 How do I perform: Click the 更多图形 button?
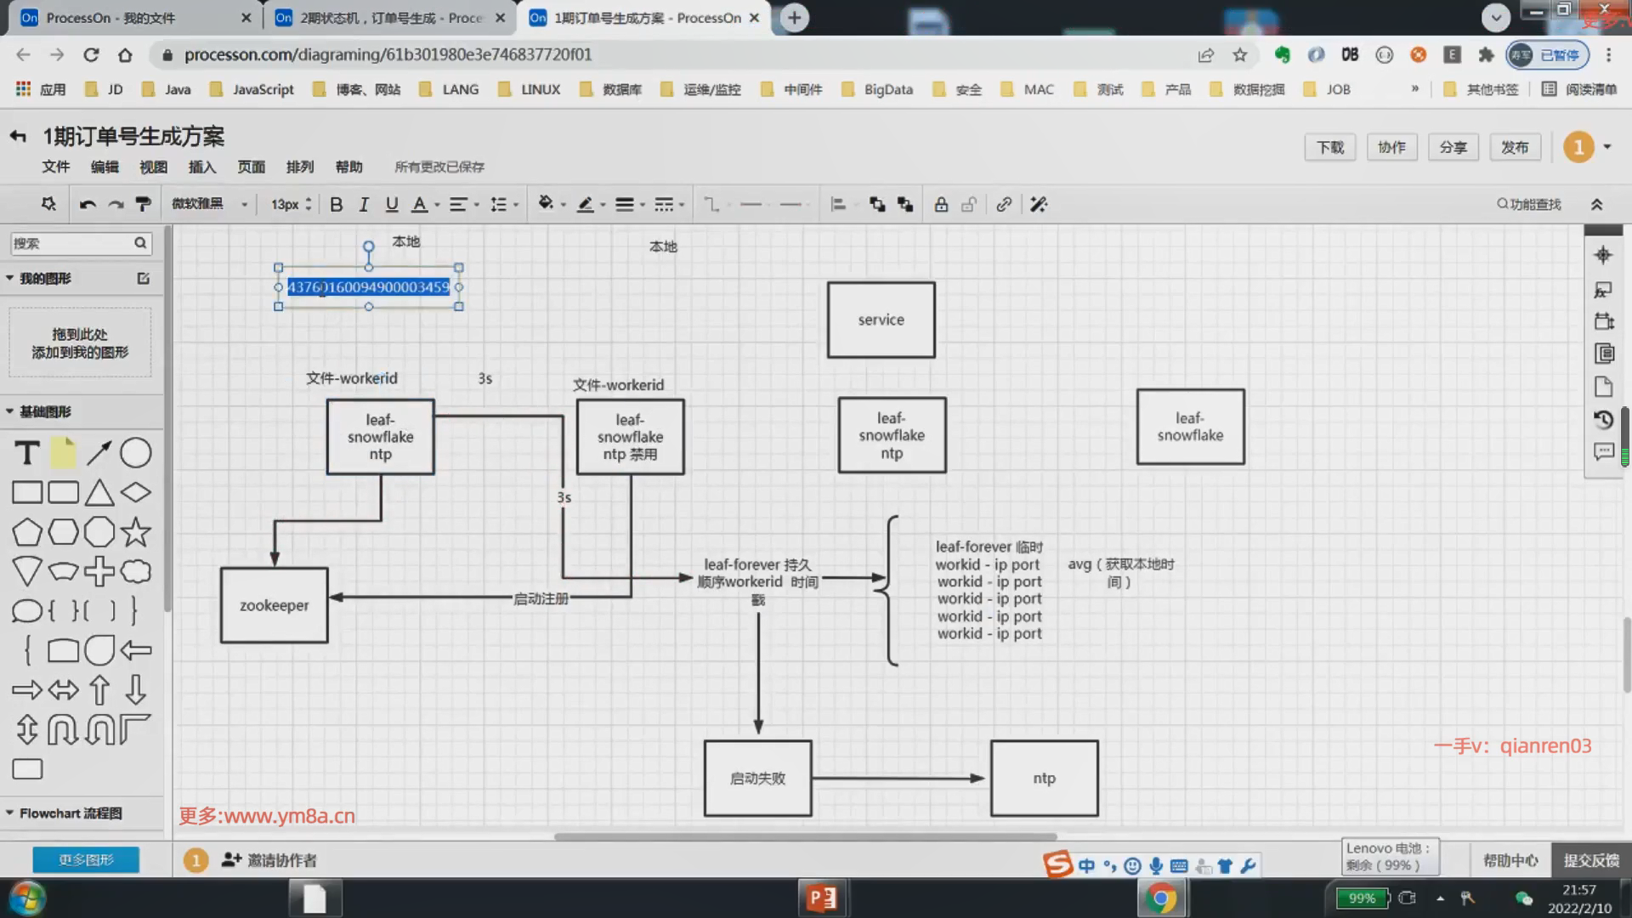86,860
